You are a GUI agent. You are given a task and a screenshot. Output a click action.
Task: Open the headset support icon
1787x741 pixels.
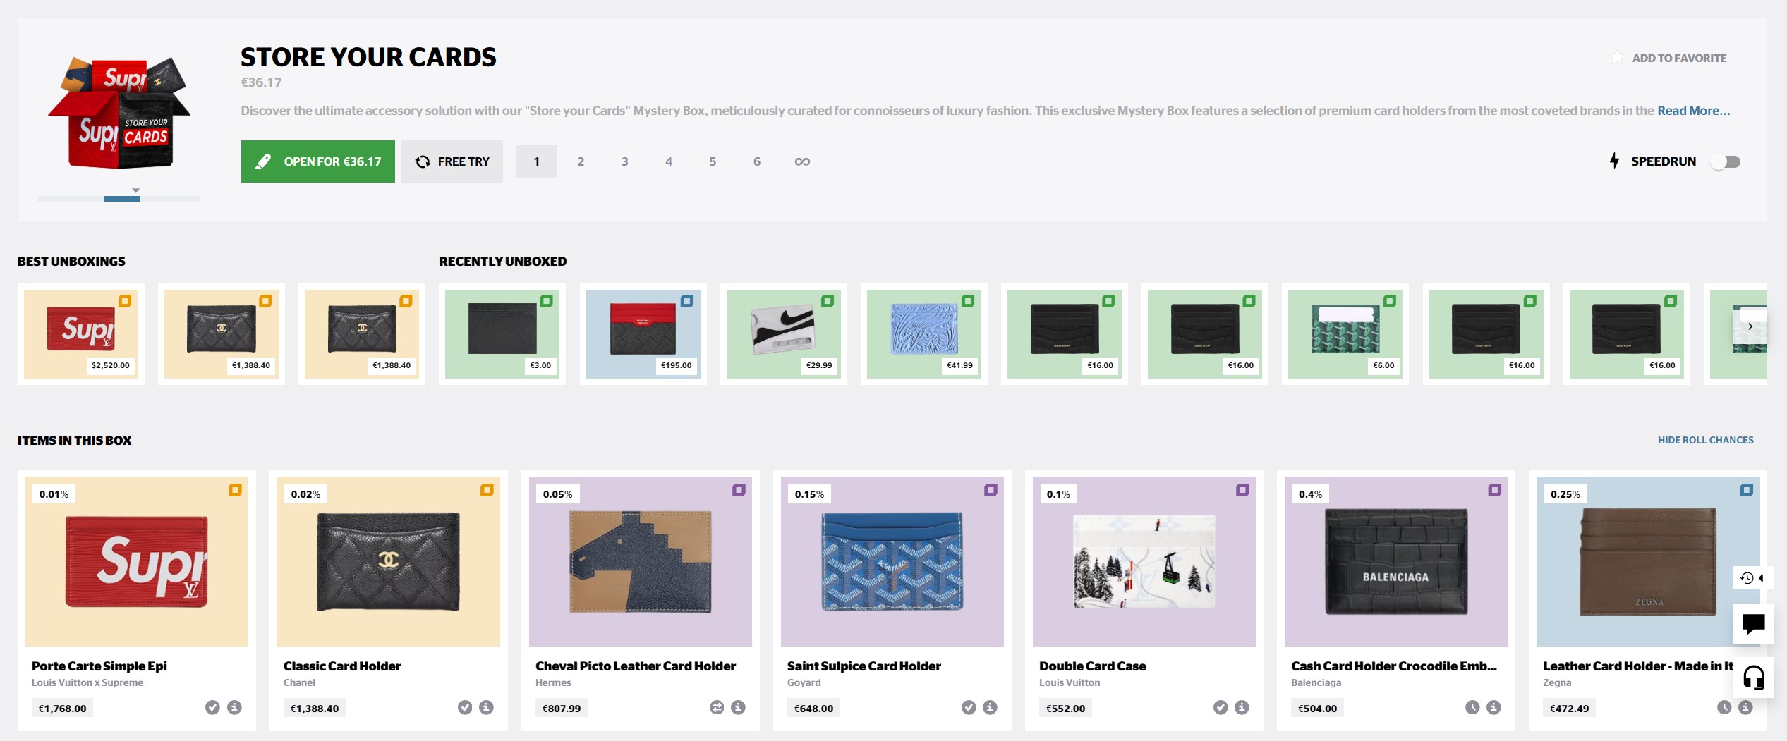pyautogui.click(x=1753, y=678)
